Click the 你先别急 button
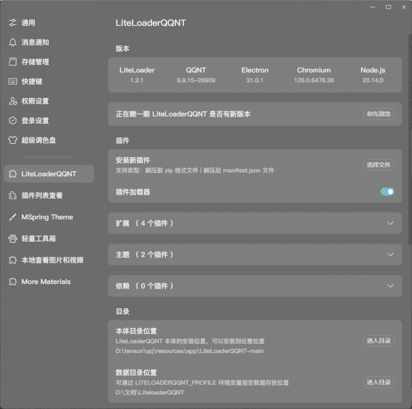Screen dimensions: 412x409 pos(379,114)
